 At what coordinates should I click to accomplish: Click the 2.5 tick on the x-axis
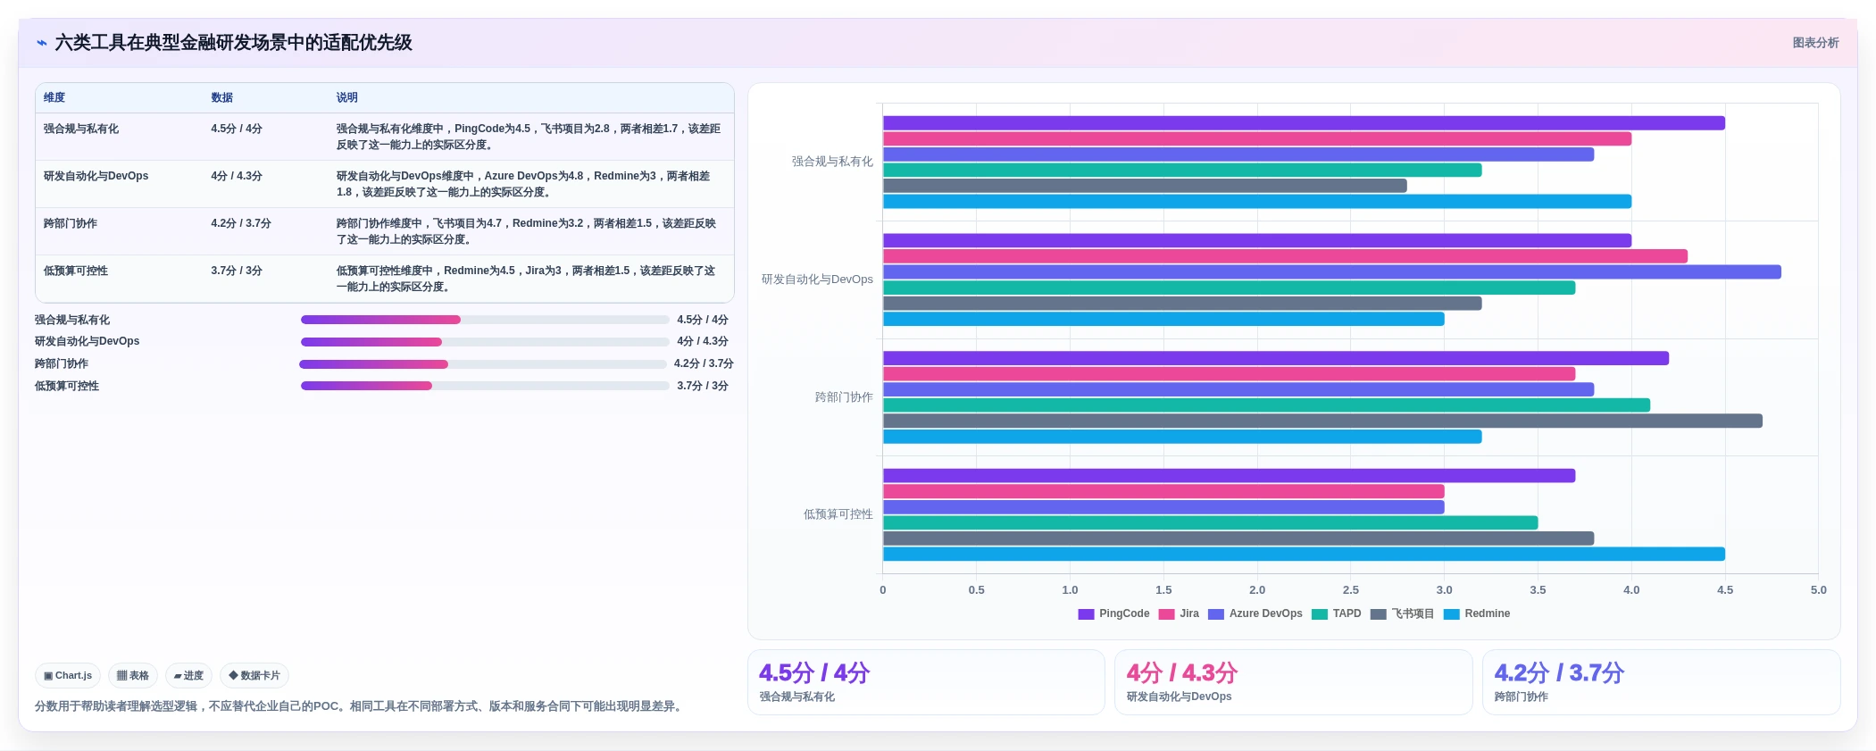coord(1351,590)
